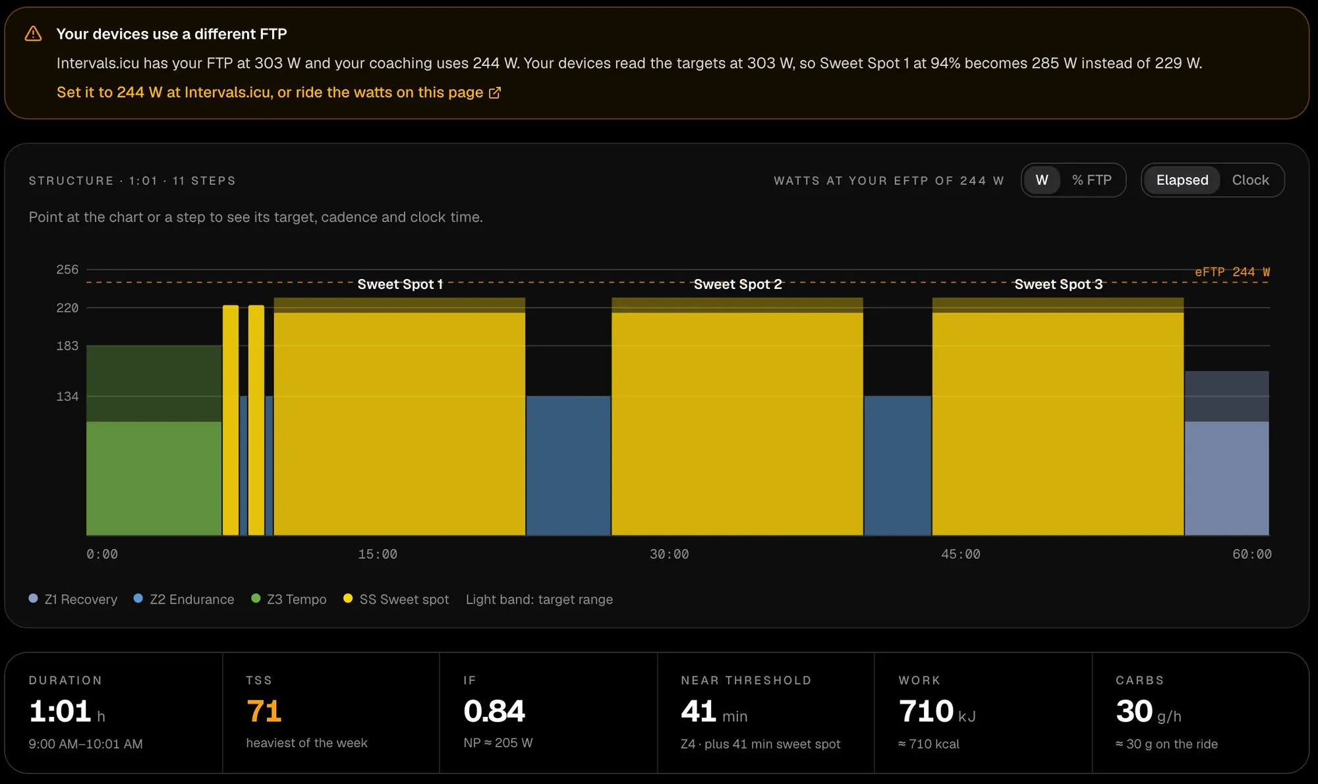Screen dimensions: 1318x784
Task: Click the blue recovery block after Sweet Spot 1
Action: click(x=569, y=465)
